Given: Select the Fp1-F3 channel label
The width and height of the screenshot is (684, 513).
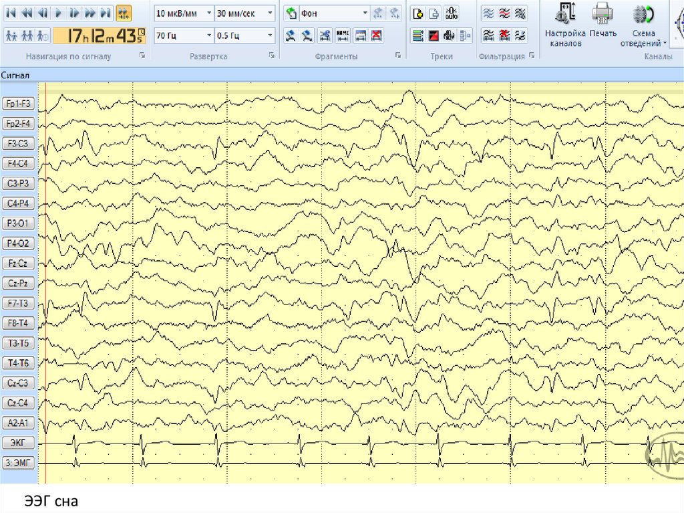Looking at the screenshot, I should tap(19, 103).
